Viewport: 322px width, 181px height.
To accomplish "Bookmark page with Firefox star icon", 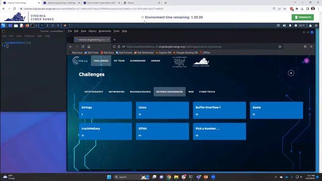I will (x=280, y=47).
